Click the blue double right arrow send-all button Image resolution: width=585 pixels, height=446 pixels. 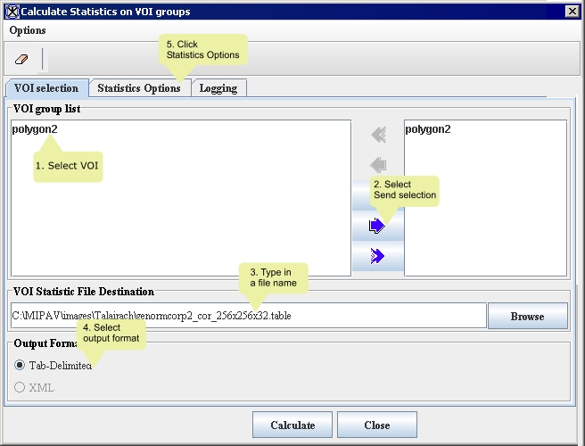coord(378,256)
